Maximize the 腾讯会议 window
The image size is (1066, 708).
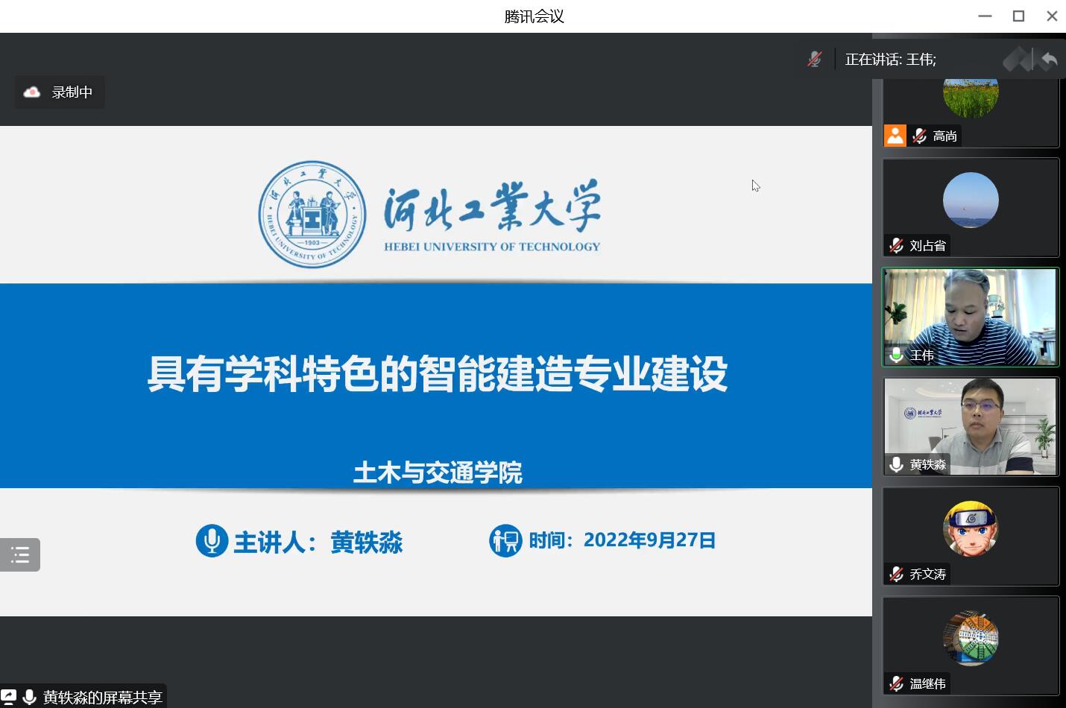coord(1018,16)
